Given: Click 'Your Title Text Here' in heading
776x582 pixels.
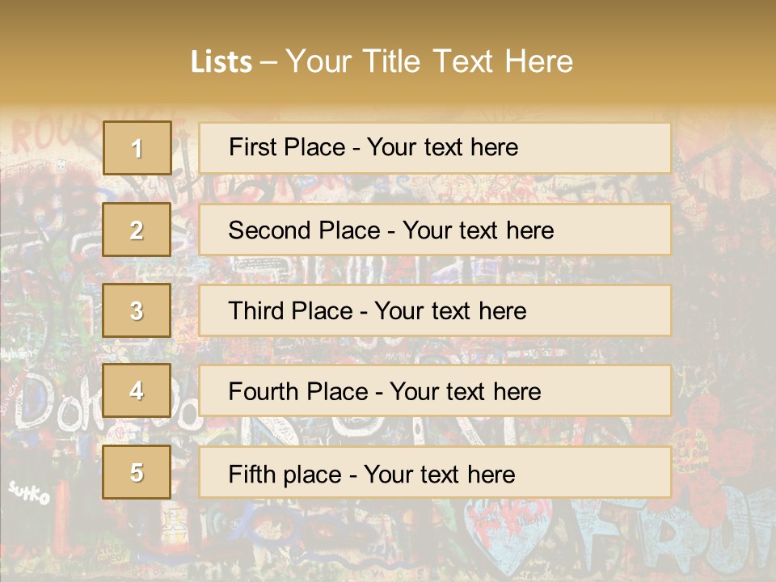Looking at the screenshot, I should [429, 61].
